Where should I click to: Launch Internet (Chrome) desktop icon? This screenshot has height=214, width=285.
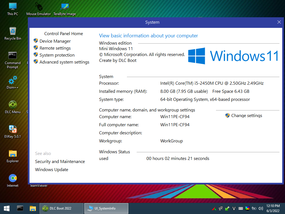[x=13, y=181]
